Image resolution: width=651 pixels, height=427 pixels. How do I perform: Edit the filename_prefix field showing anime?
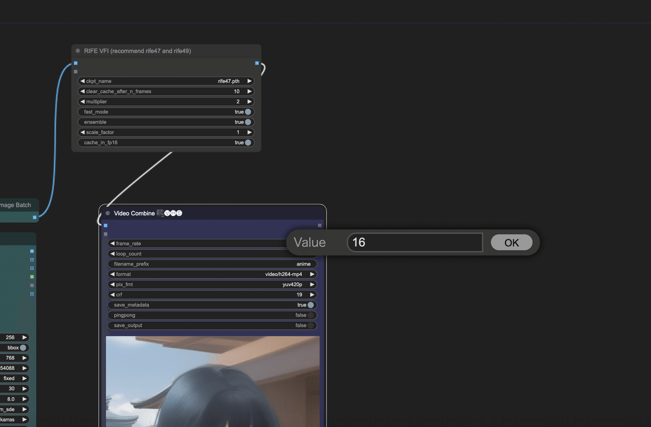click(212, 264)
